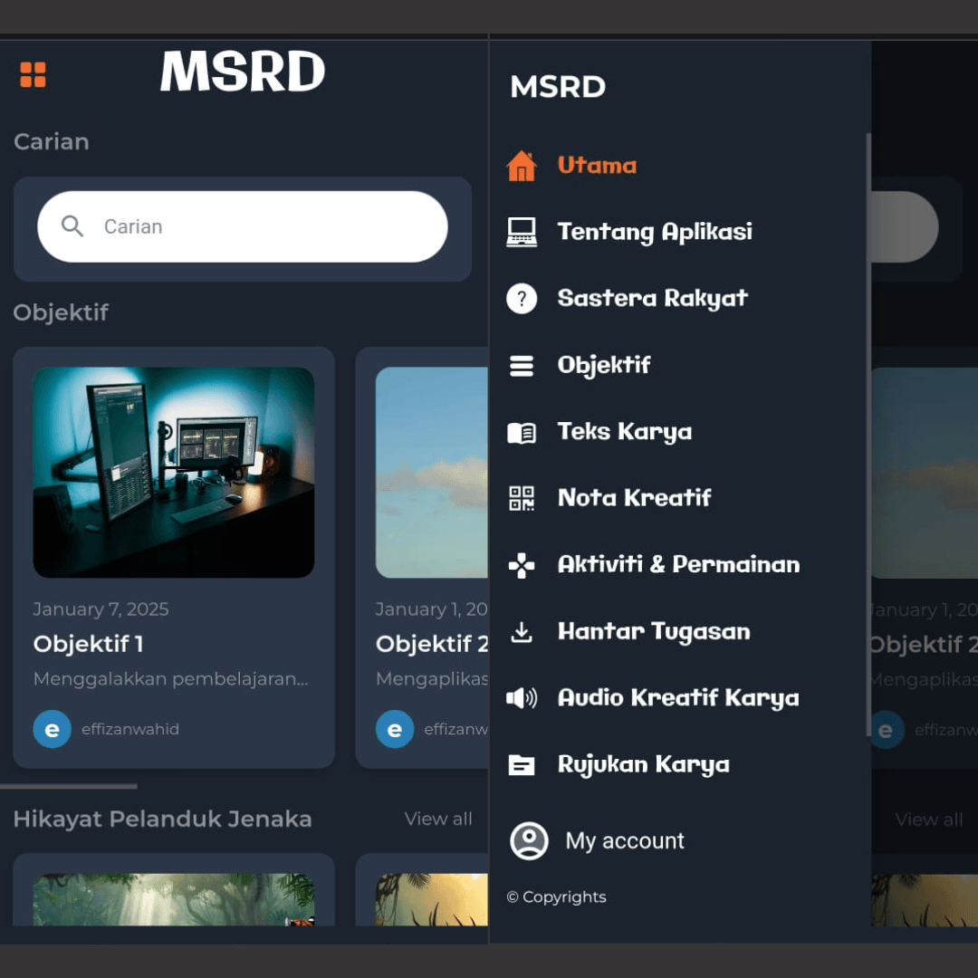Open the Objektif 2 sky thumbnail
The width and height of the screenshot is (978, 978).
pyautogui.click(x=432, y=472)
